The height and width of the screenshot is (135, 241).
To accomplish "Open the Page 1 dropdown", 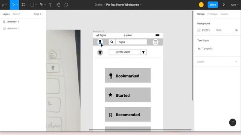I will coord(38,14).
